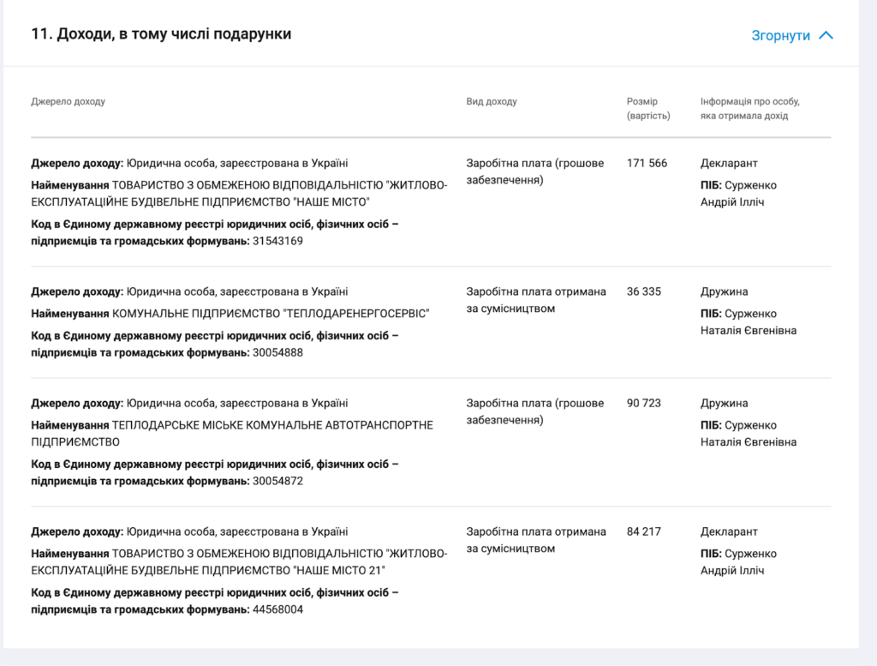The height and width of the screenshot is (666, 877).
Task: Click the Інформація про особу column header
Action: pos(749,108)
